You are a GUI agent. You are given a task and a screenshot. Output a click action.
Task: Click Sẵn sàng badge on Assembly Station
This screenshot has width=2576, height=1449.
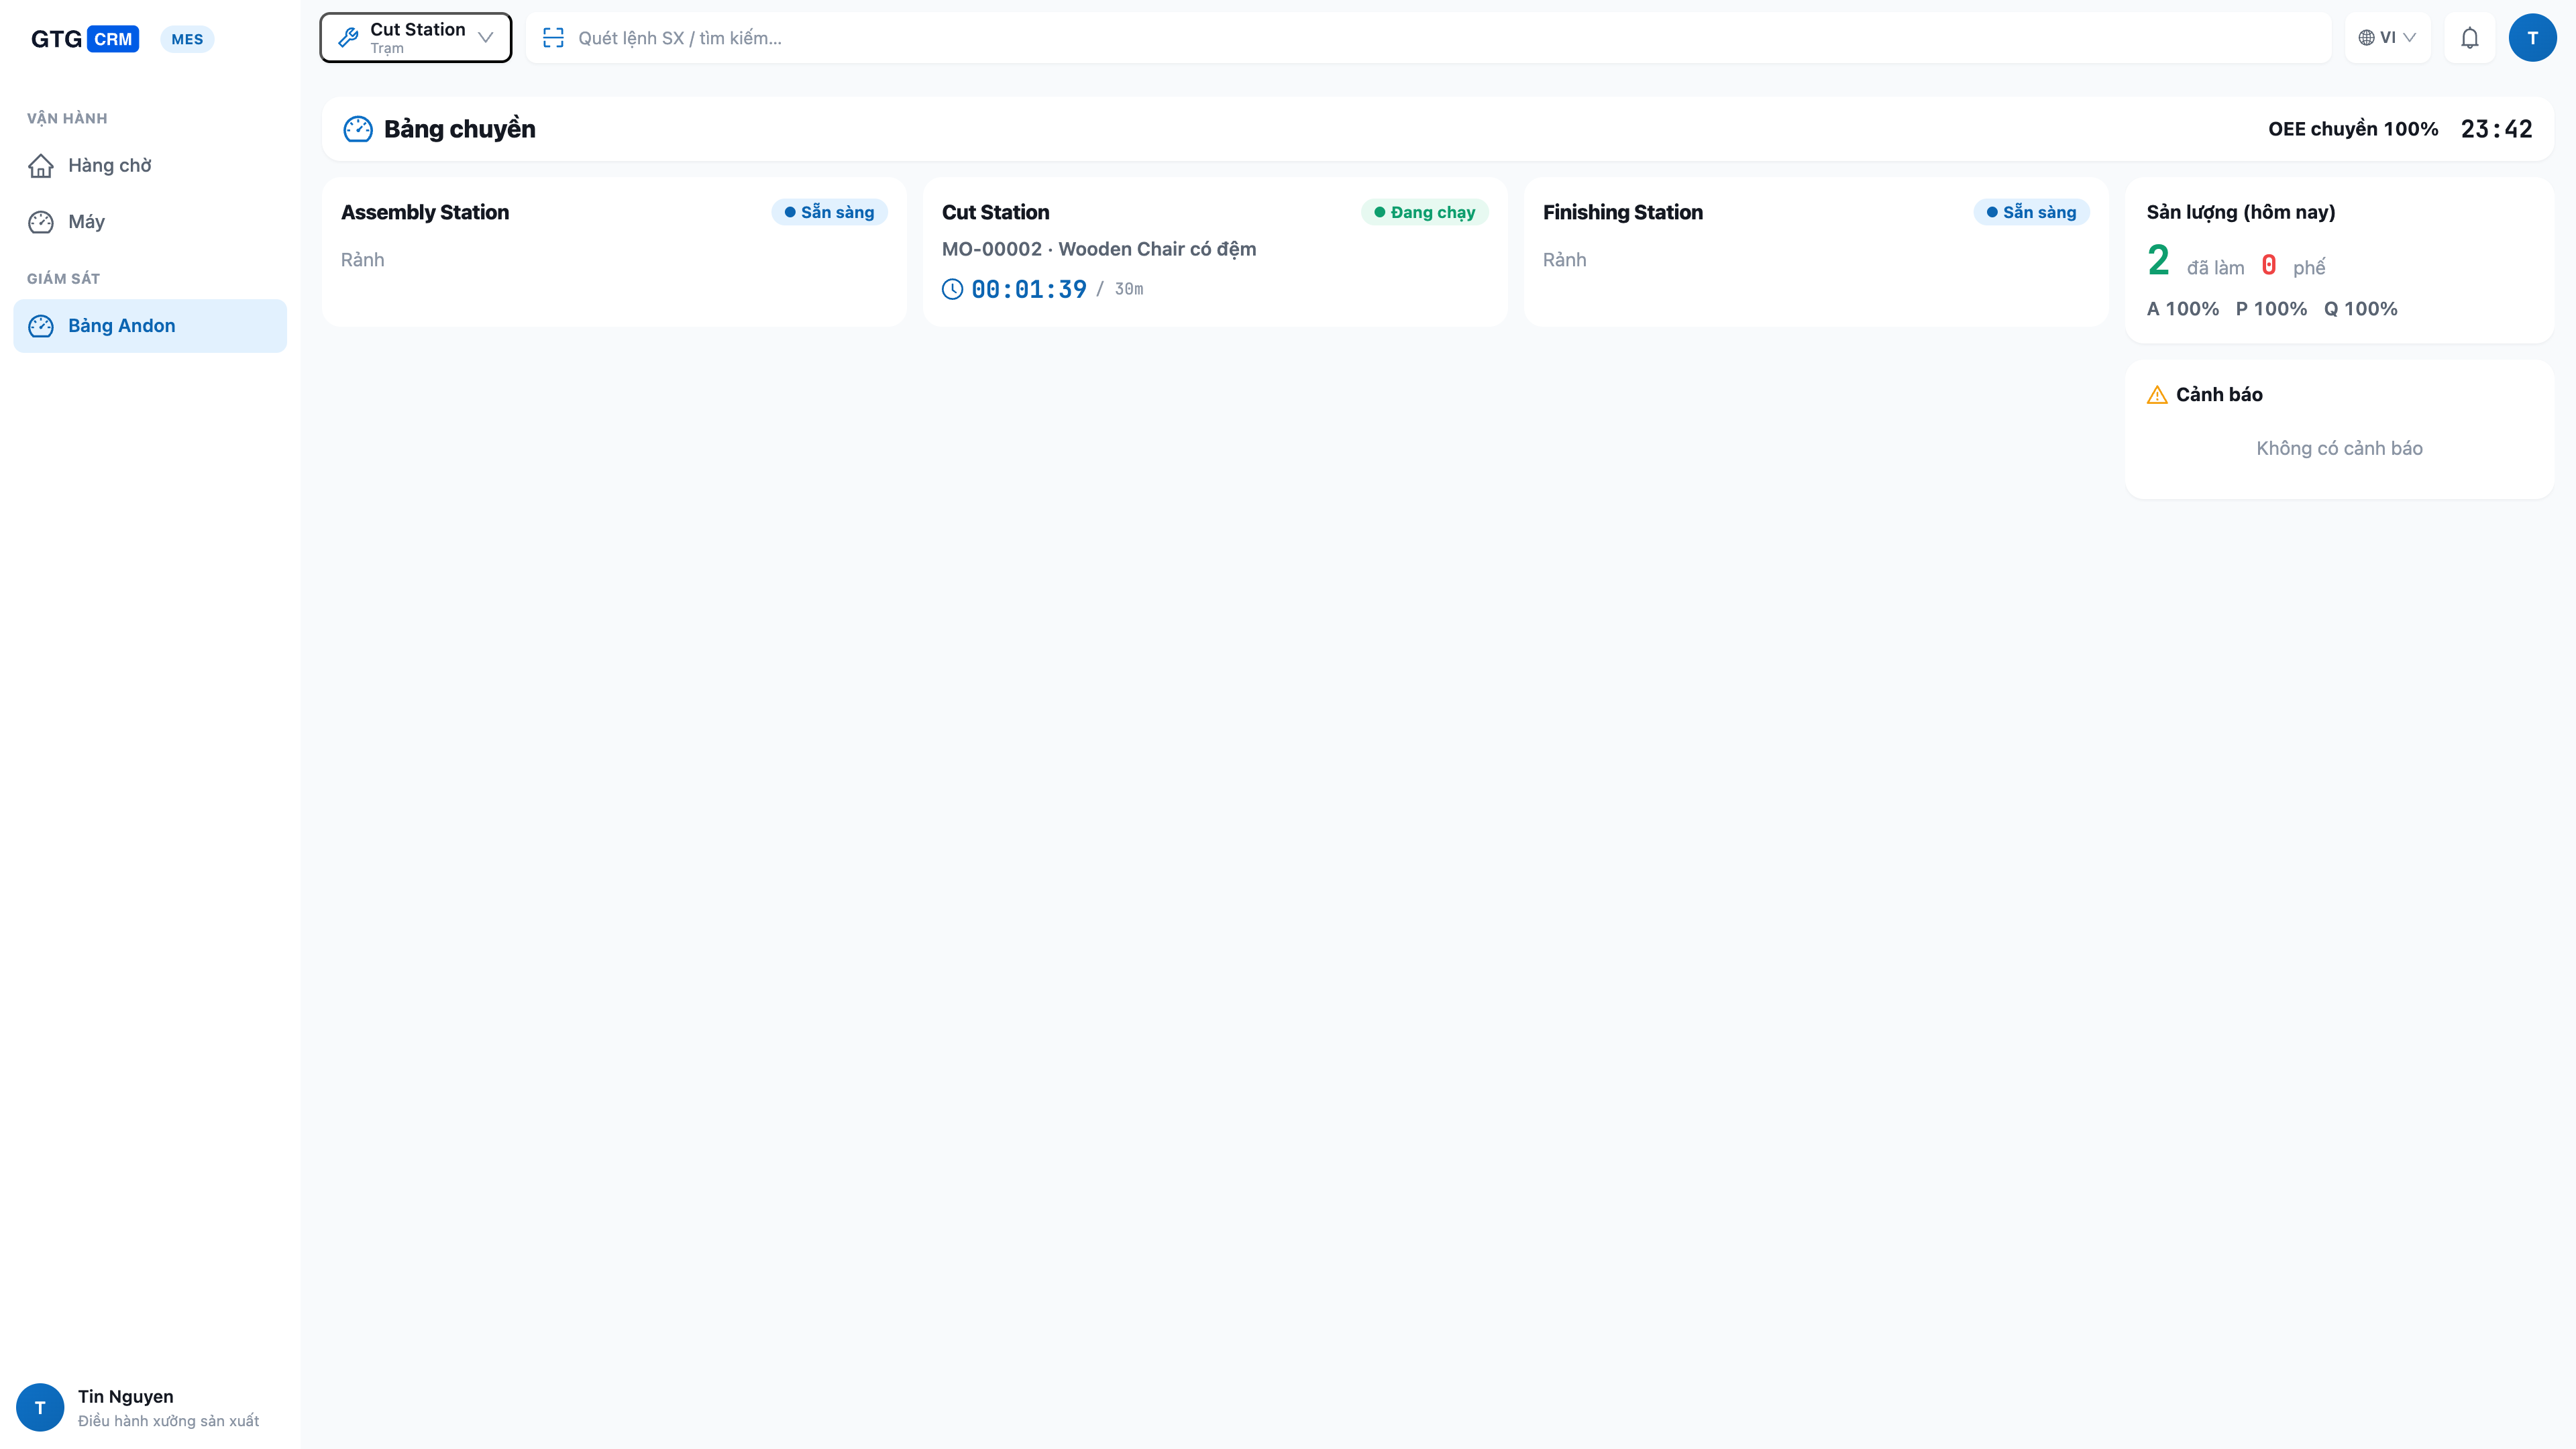(829, 212)
